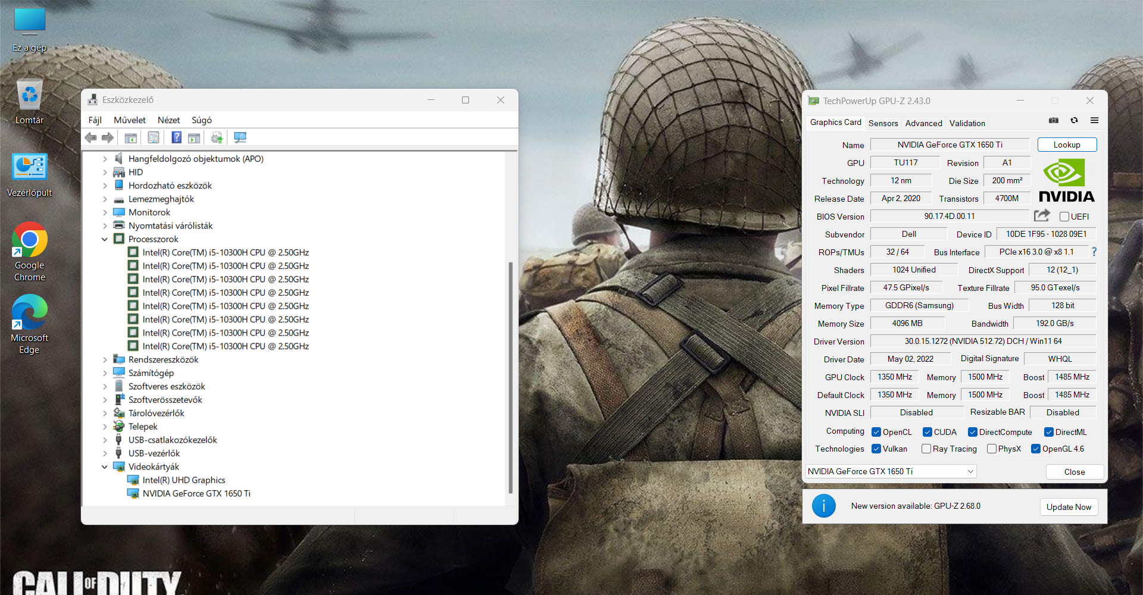Expand the Számítógép tree node
This screenshot has height=595, width=1143.
105,373
